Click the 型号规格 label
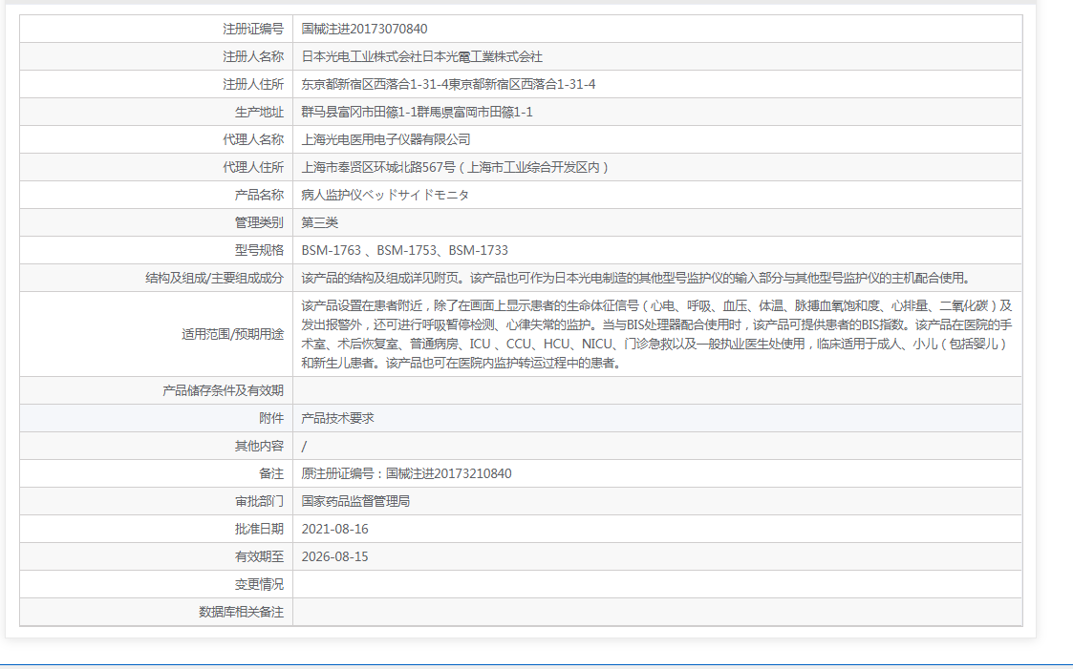The height and width of the screenshot is (669, 1073). (x=259, y=250)
